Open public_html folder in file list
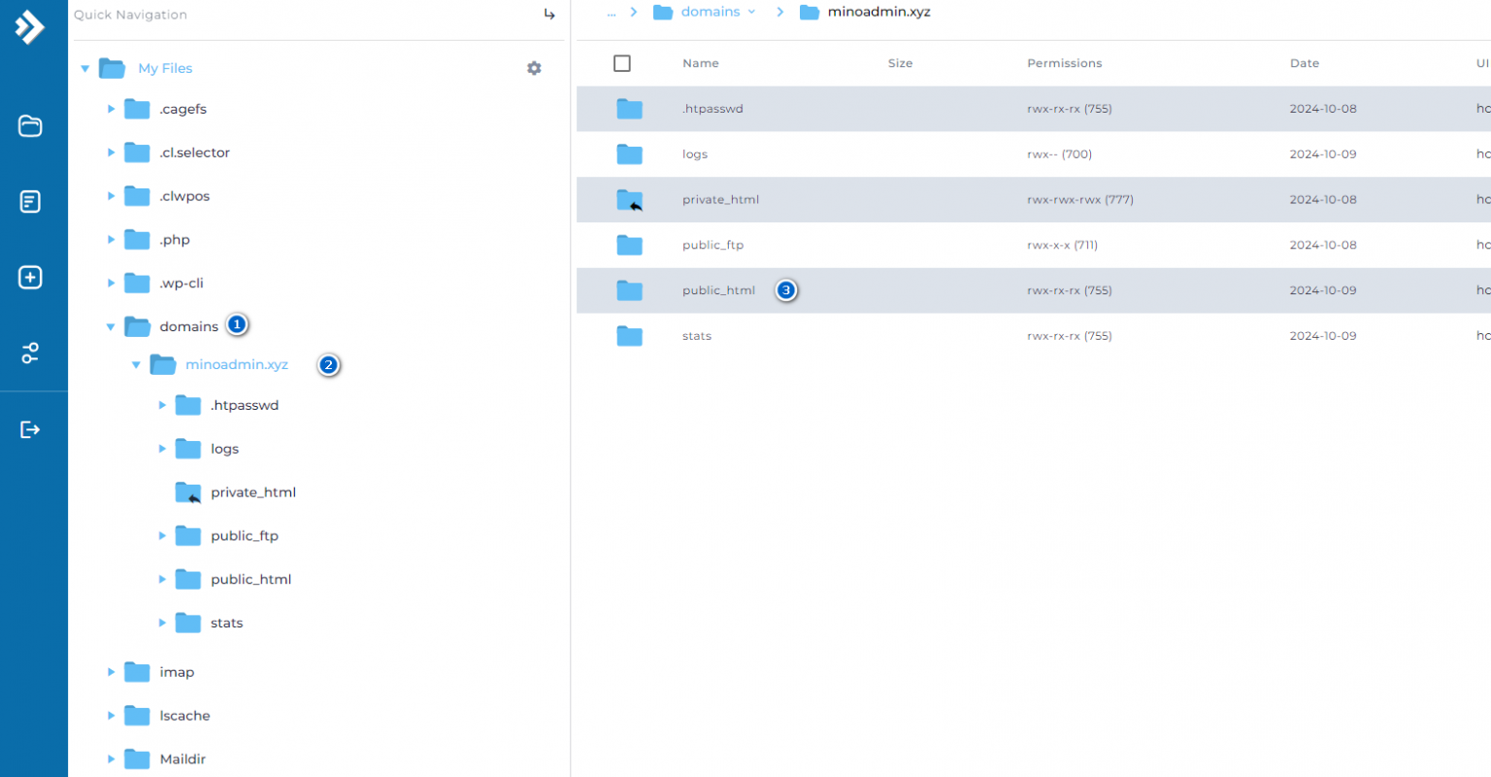The height and width of the screenshot is (777, 1491). (x=718, y=290)
